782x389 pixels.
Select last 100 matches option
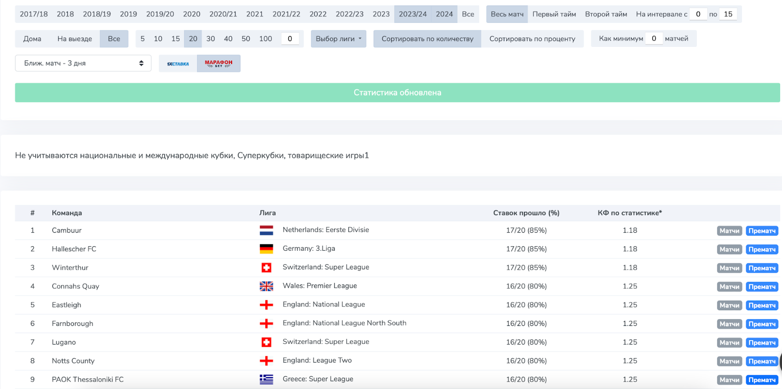pos(265,39)
